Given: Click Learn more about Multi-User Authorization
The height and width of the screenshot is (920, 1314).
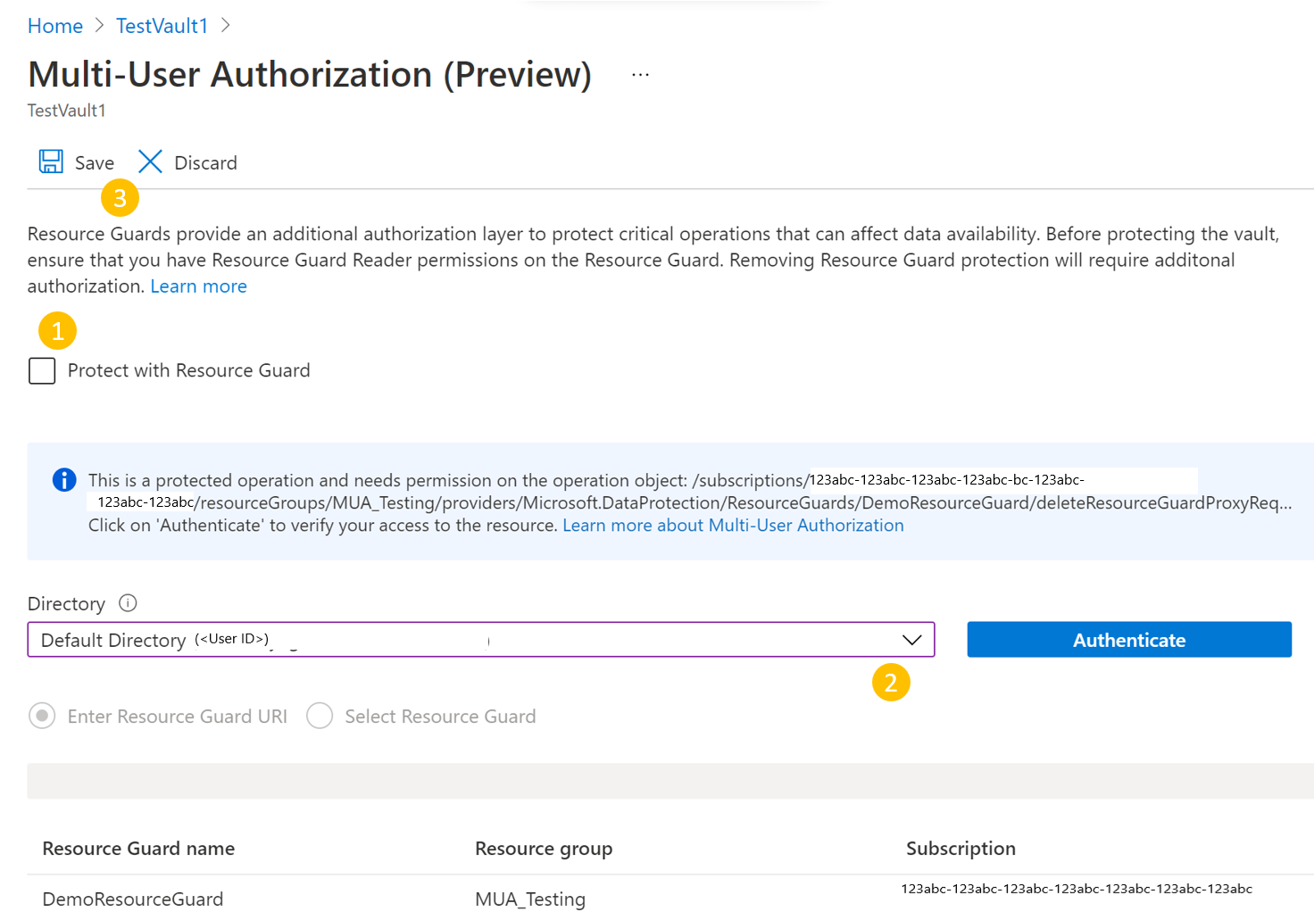Looking at the screenshot, I should point(732,525).
